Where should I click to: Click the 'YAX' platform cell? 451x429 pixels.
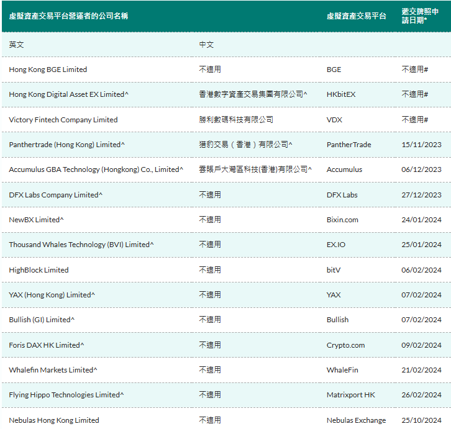pyautogui.click(x=334, y=295)
